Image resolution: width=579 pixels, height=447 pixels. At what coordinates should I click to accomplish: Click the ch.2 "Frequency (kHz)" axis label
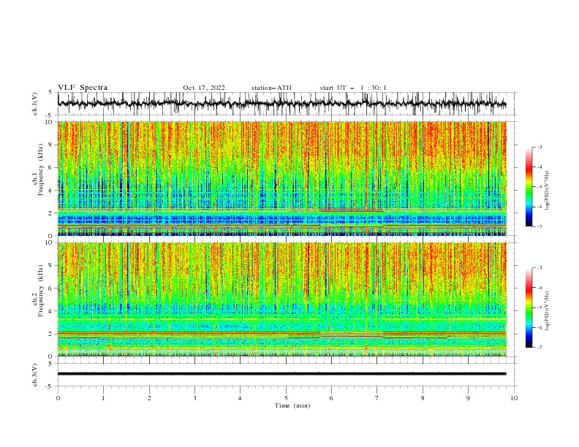[x=41, y=291]
